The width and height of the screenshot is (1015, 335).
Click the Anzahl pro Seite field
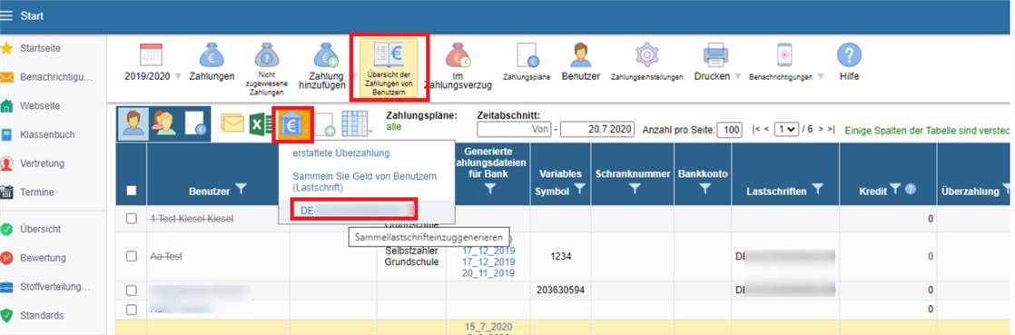pos(729,129)
